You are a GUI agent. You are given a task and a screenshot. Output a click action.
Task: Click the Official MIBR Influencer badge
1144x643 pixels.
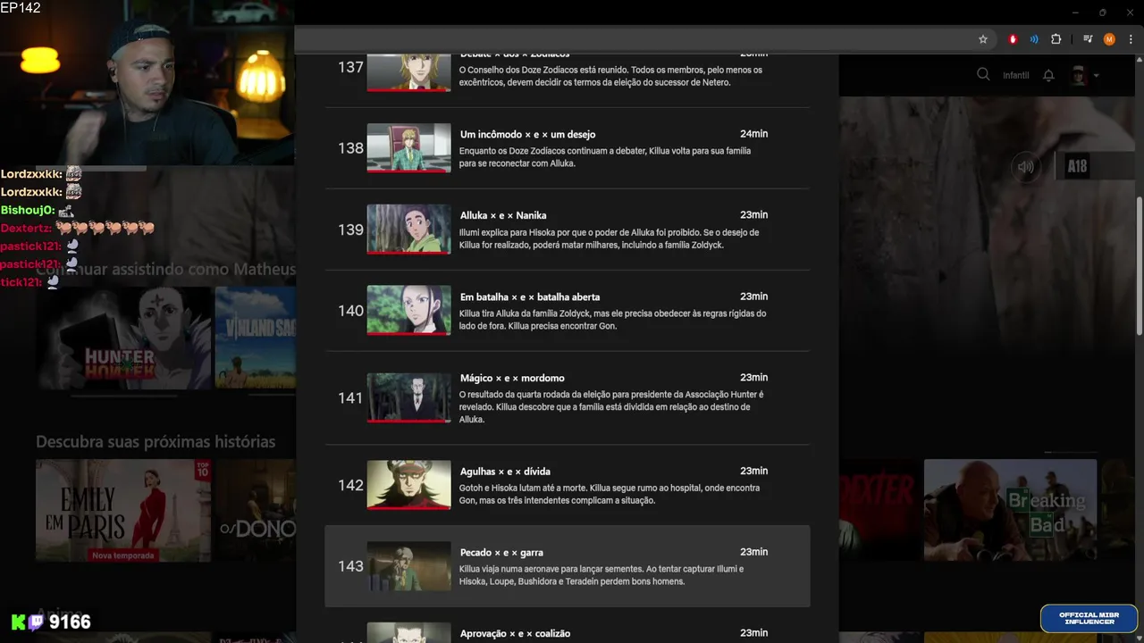1089,618
